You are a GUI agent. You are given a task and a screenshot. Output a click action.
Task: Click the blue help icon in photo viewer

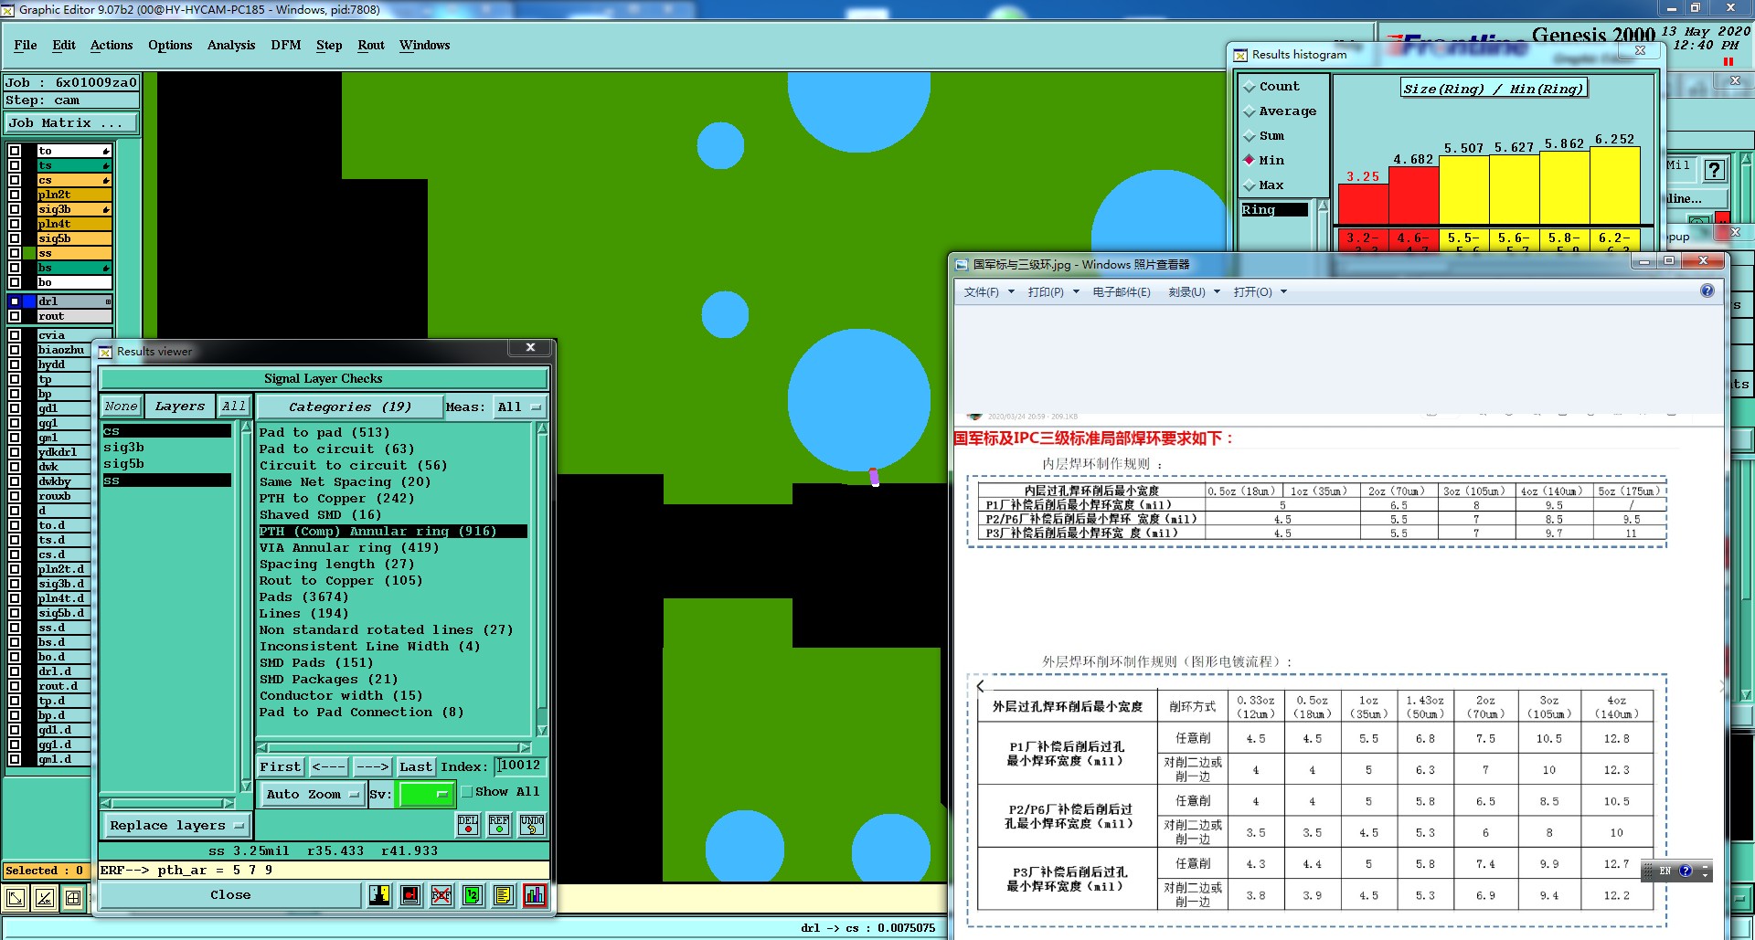click(x=1707, y=290)
